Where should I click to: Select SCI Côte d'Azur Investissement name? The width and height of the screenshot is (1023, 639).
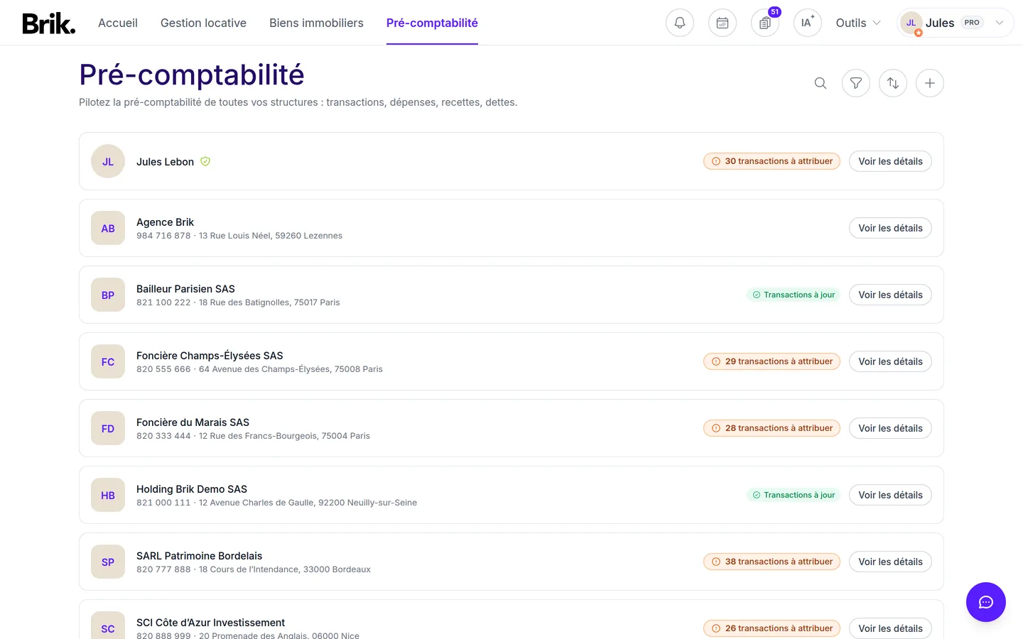point(210,623)
